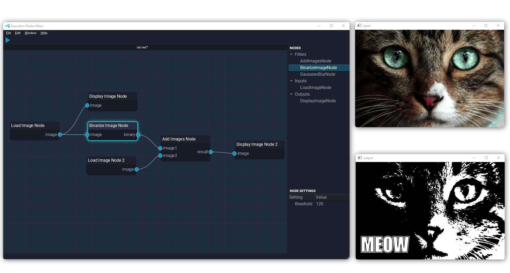Select LoadImageNode in the nodes list

click(x=316, y=88)
